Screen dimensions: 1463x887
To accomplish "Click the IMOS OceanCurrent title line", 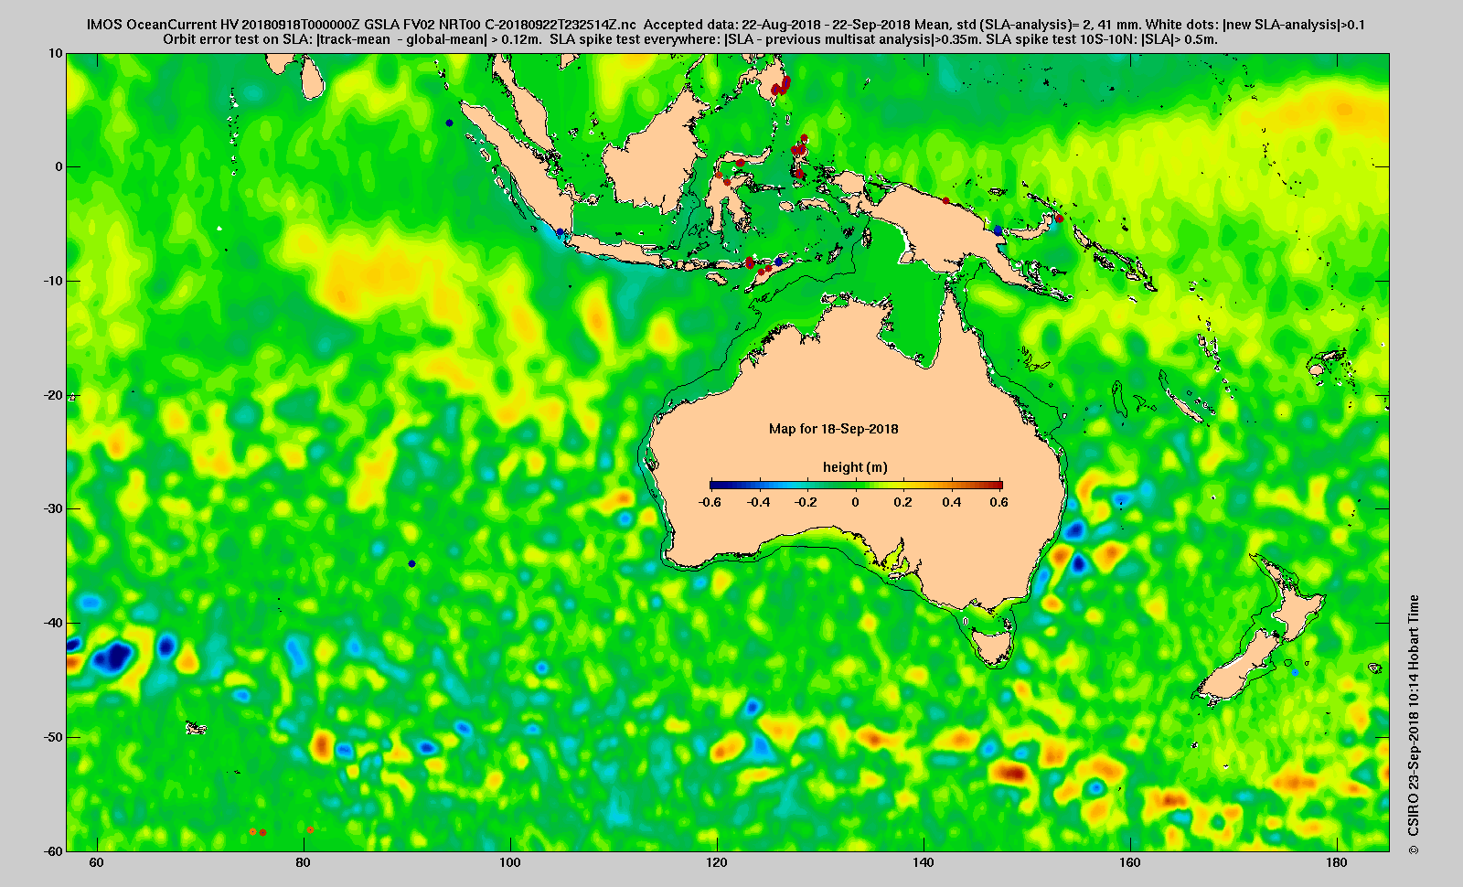I will [x=725, y=25].
